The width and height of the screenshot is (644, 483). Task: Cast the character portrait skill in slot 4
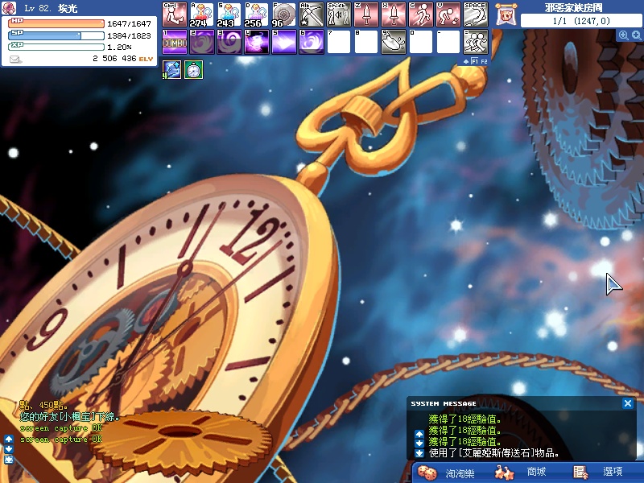pyautogui.click(x=257, y=42)
